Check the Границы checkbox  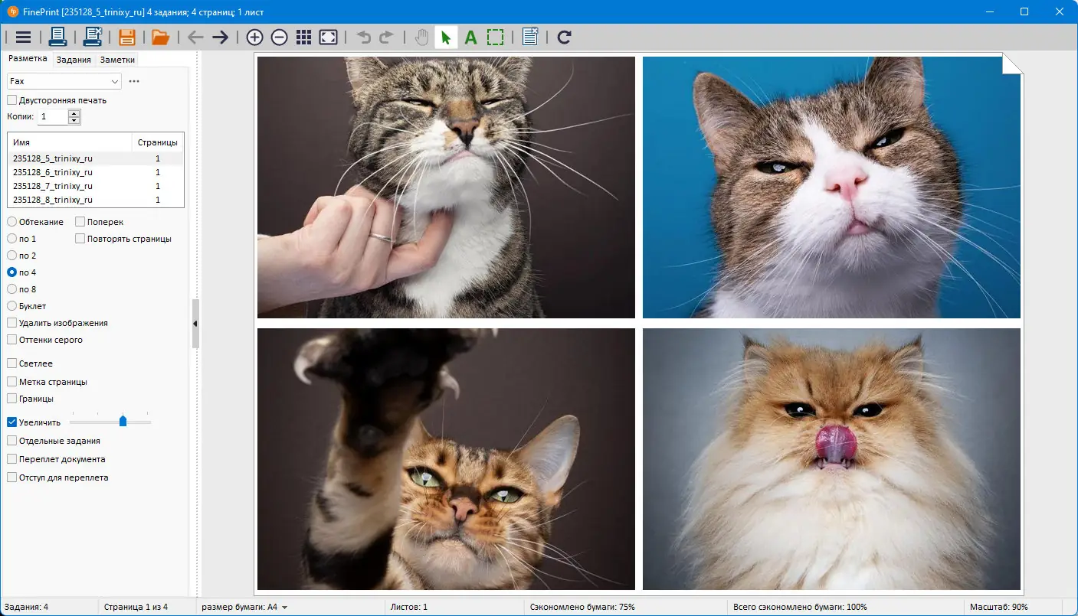tap(11, 399)
